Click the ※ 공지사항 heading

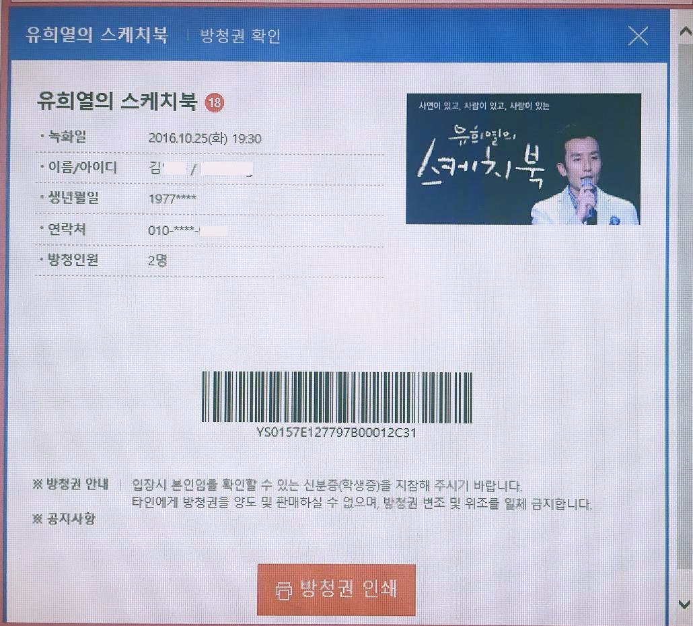click(x=64, y=518)
